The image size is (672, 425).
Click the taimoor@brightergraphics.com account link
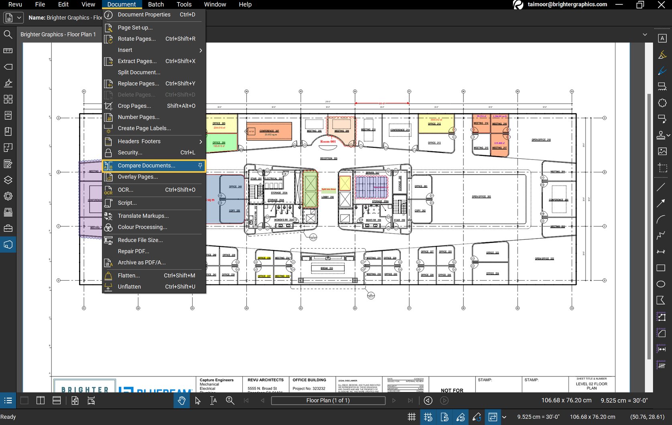(566, 4)
